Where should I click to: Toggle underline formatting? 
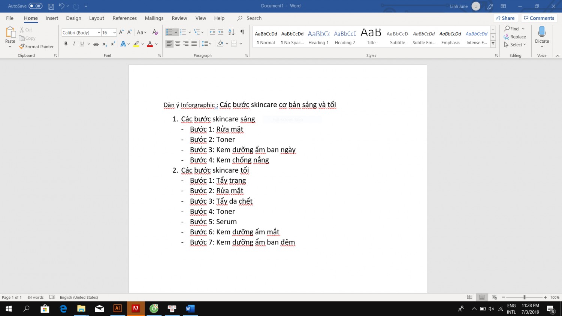(x=82, y=44)
